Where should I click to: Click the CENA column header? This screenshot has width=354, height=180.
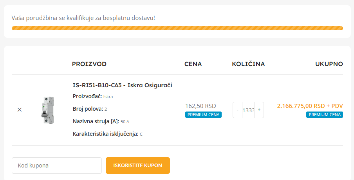coord(193,64)
